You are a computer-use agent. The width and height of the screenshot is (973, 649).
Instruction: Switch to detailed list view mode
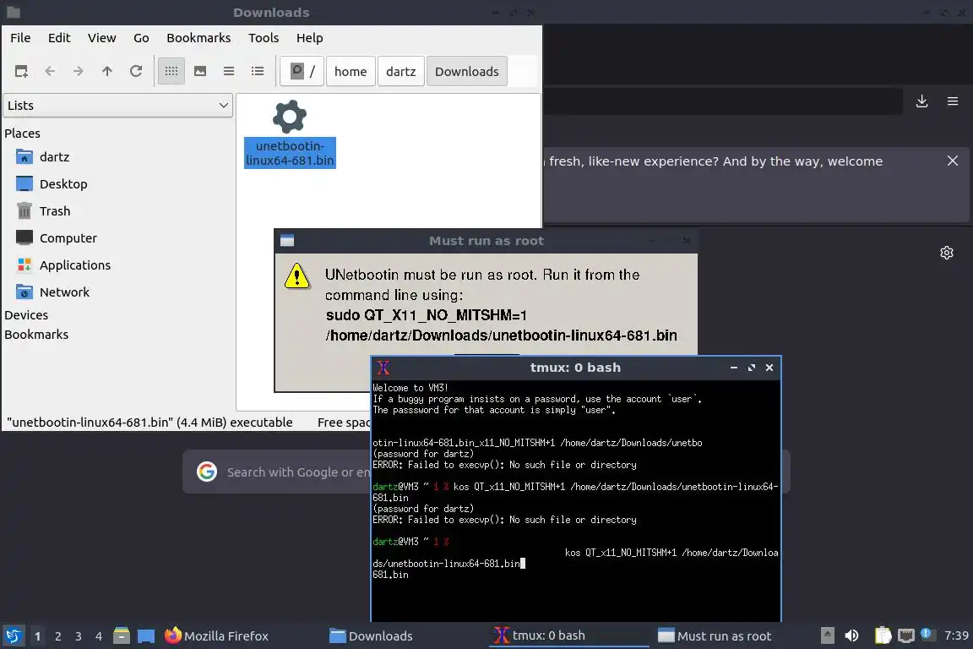click(258, 72)
